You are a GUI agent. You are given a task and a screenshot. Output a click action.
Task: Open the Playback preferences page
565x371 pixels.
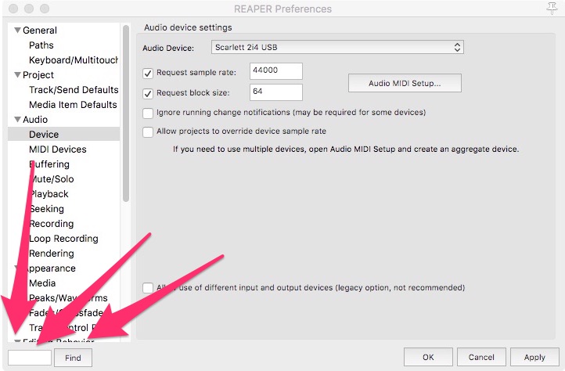click(x=49, y=194)
